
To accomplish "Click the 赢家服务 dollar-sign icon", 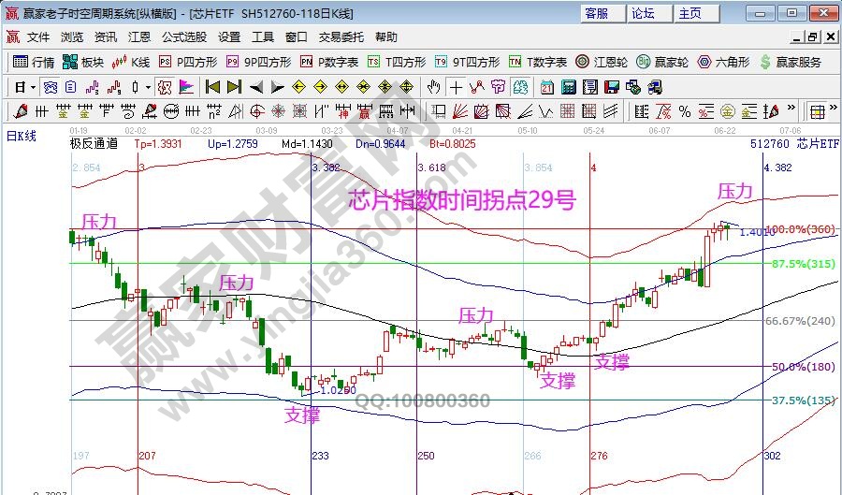I will pyautogui.click(x=791, y=62).
